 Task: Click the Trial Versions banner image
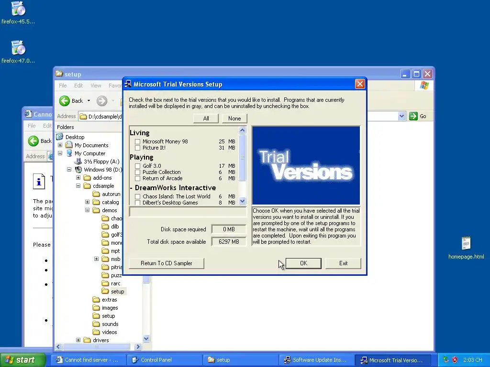[306, 165]
